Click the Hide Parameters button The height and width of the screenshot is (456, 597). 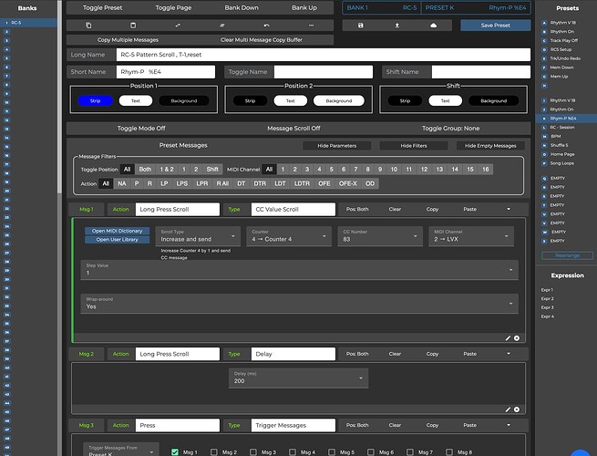tap(337, 146)
